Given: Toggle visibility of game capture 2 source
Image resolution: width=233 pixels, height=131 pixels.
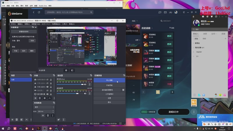Looking at the screenshot, I should (47, 91).
